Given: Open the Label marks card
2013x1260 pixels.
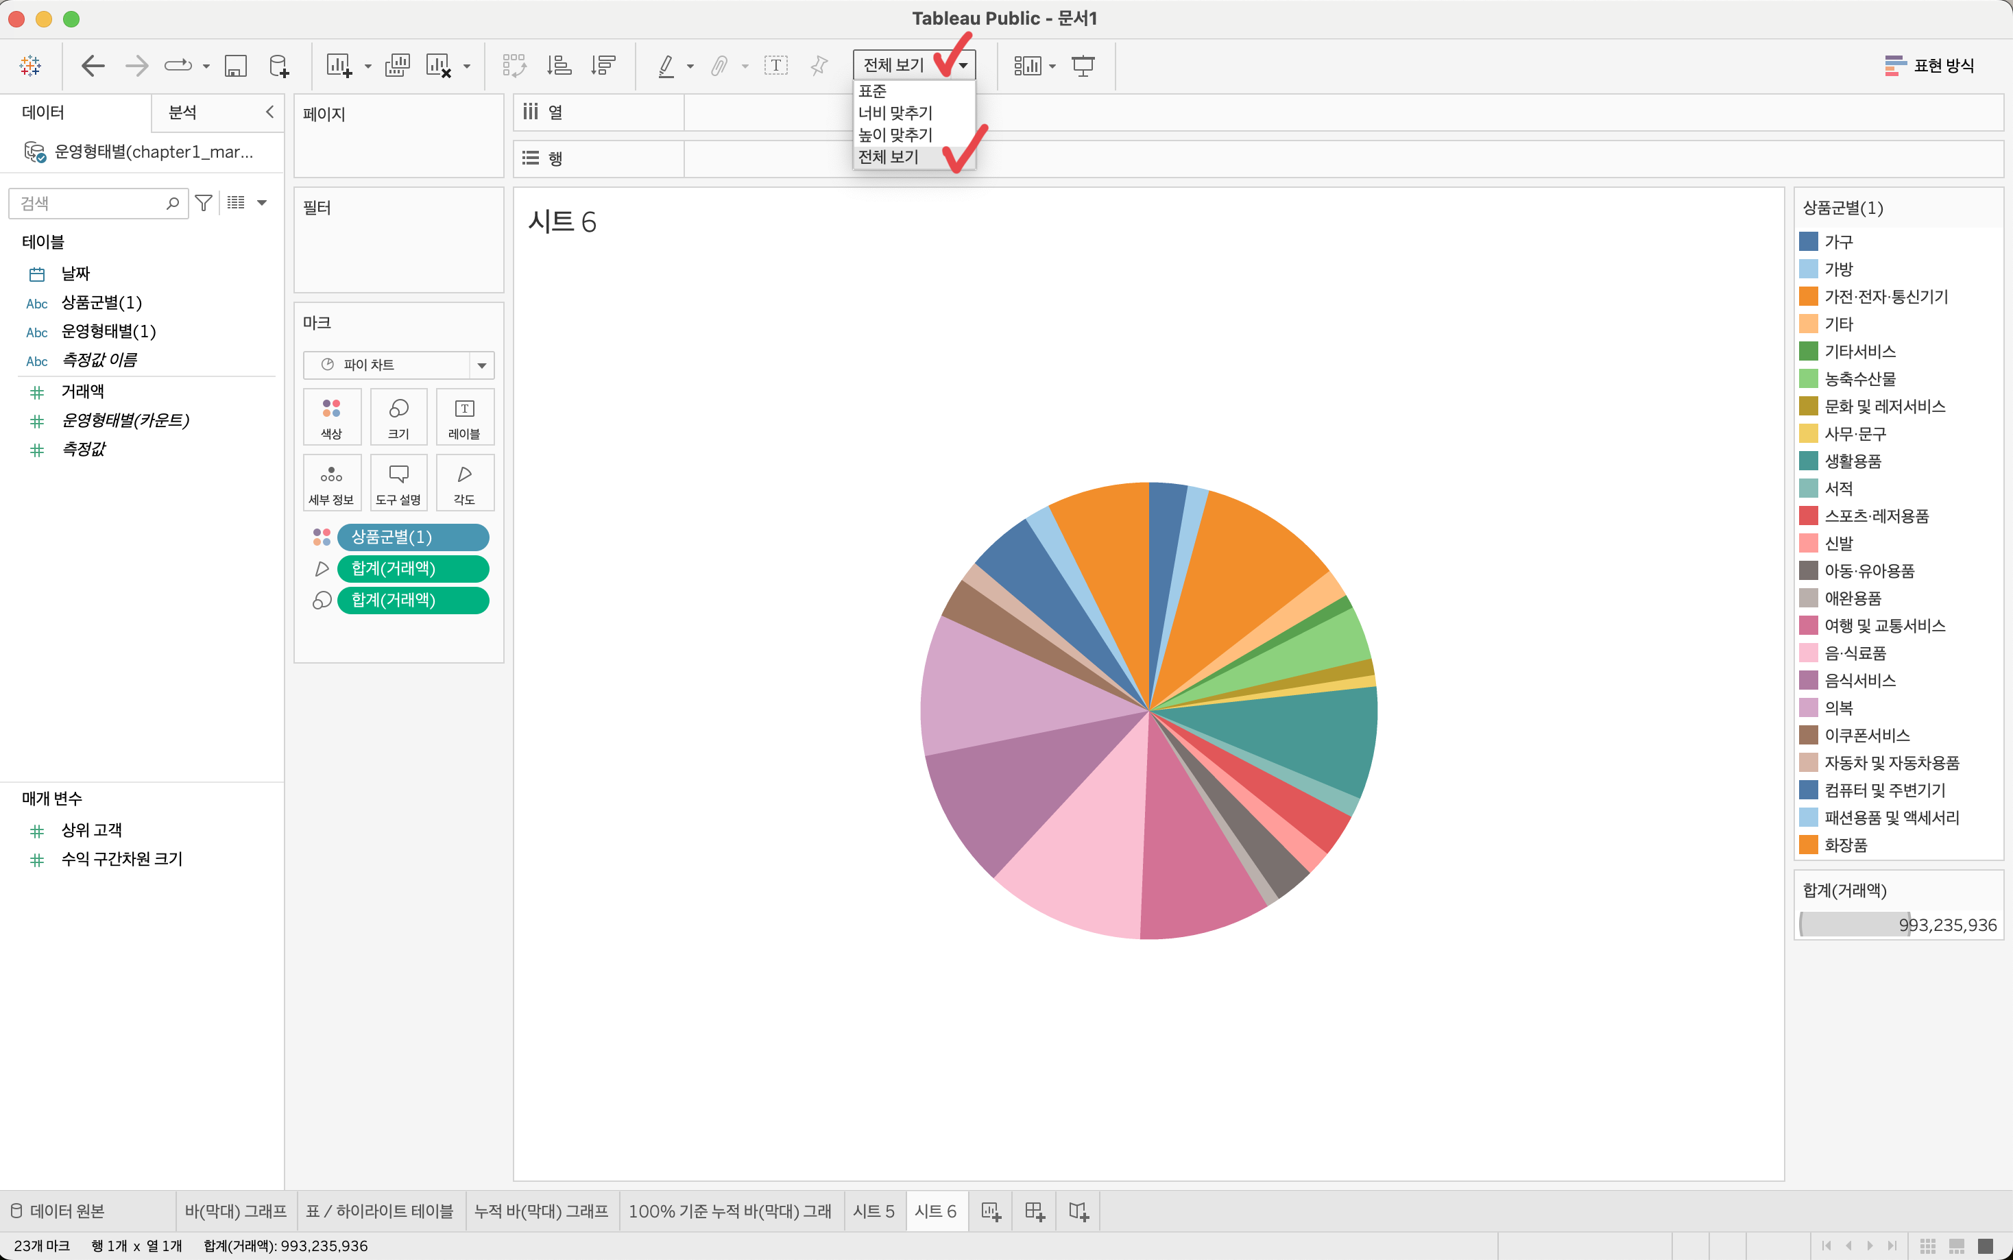Looking at the screenshot, I should pos(464,417).
